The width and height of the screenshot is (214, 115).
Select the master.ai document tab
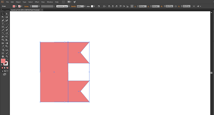pos(25,10)
